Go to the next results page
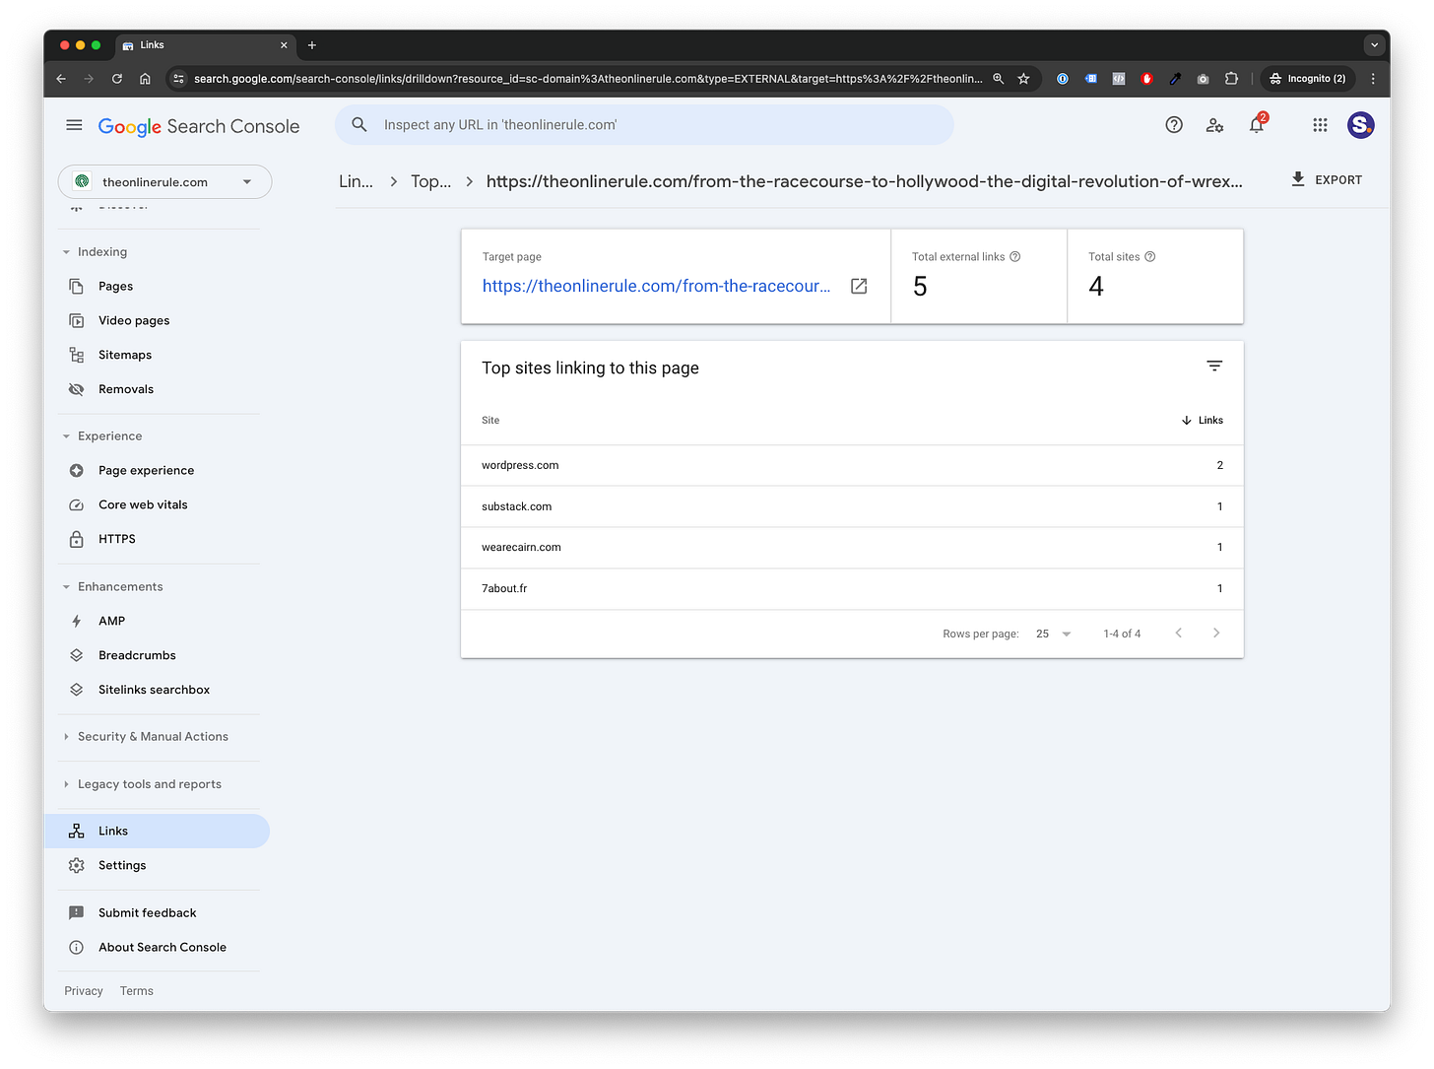Image resolution: width=1434 pixels, height=1069 pixels. (1216, 634)
